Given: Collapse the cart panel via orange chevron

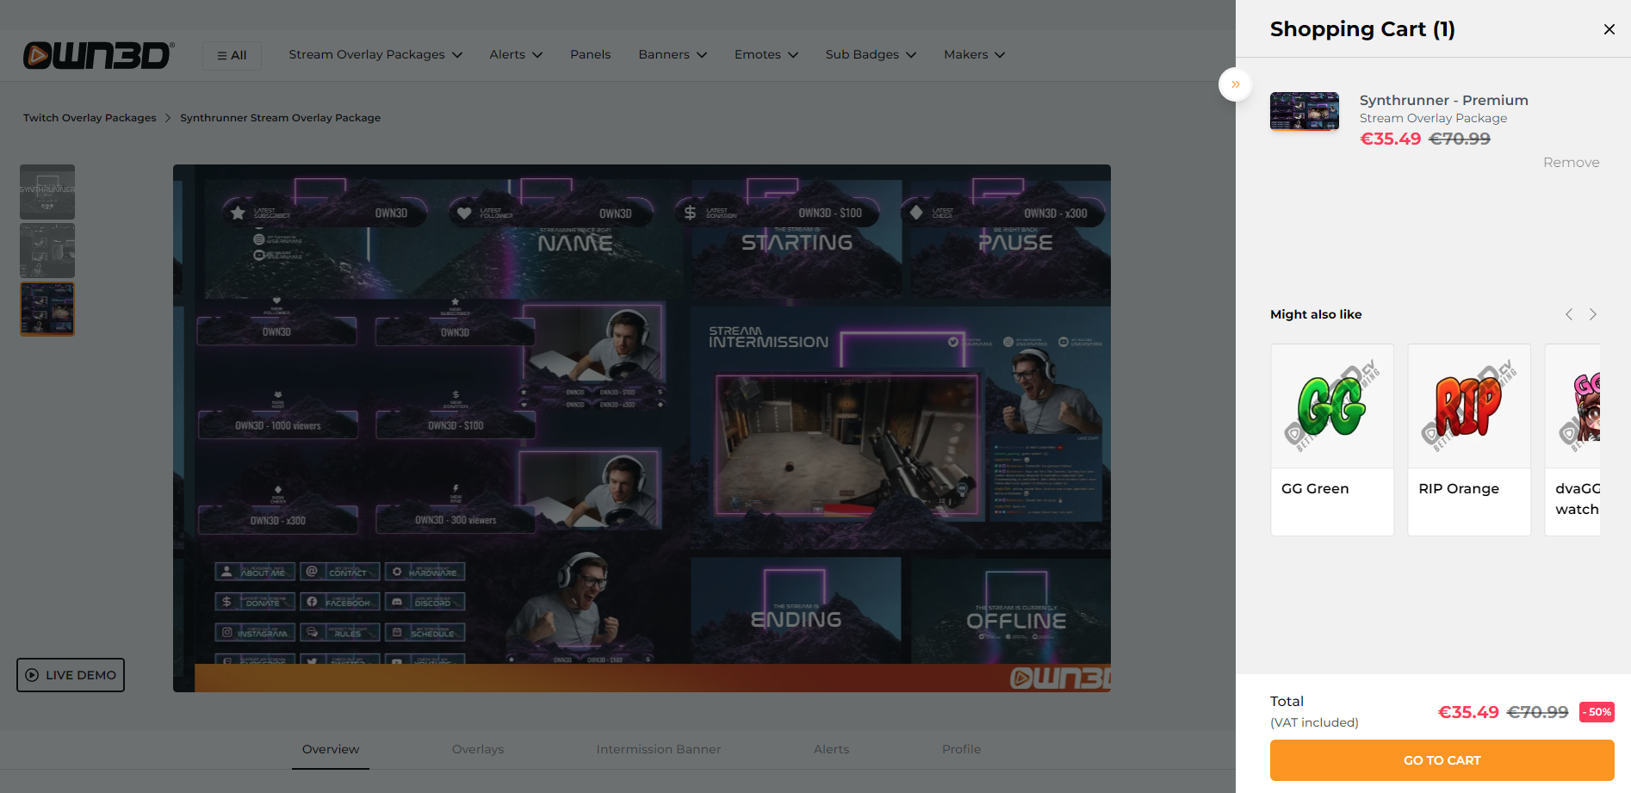Looking at the screenshot, I should point(1235,84).
